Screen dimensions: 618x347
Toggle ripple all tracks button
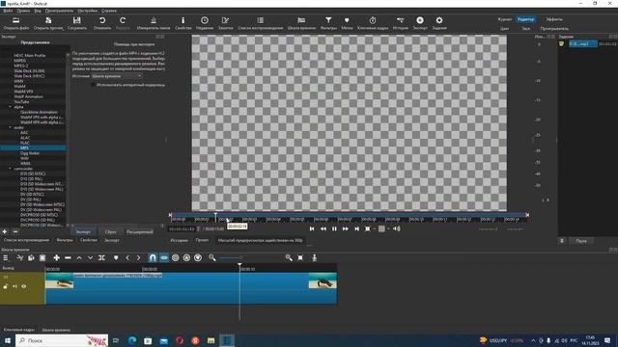click(186, 257)
